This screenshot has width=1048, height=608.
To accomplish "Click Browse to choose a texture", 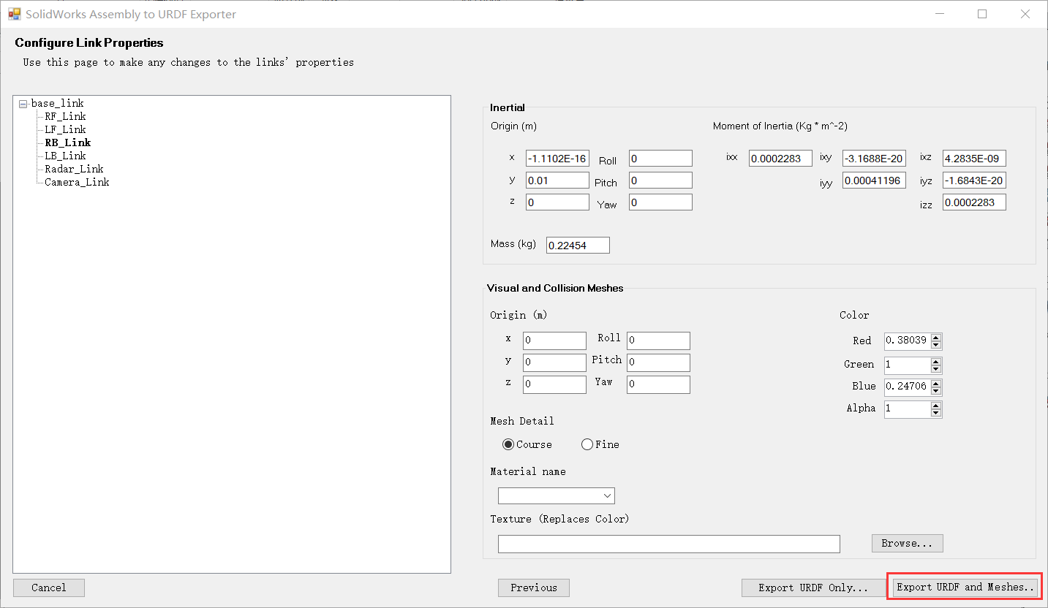I will coord(907,543).
